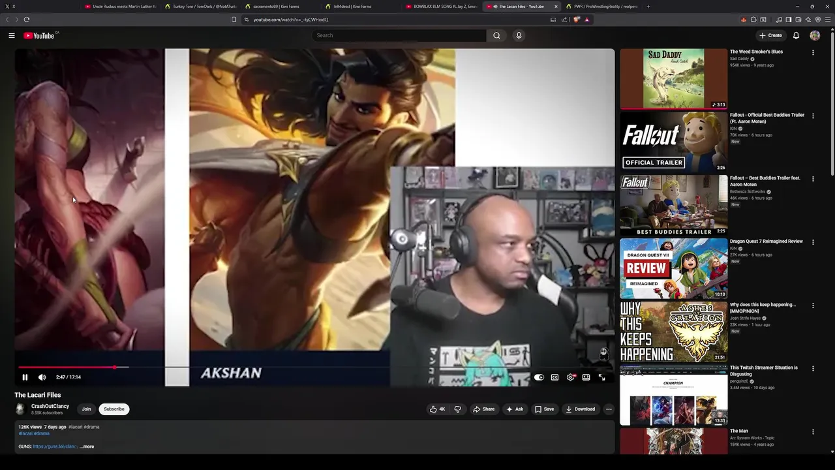Open options for Why does this keep happening

tap(813, 305)
